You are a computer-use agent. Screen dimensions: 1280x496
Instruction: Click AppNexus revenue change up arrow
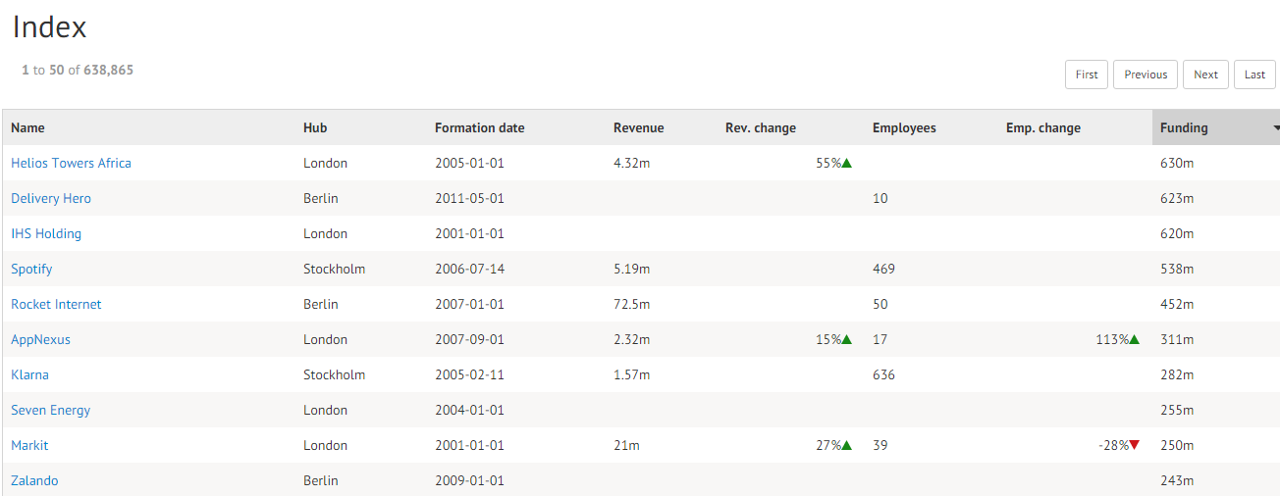coord(847,340)
